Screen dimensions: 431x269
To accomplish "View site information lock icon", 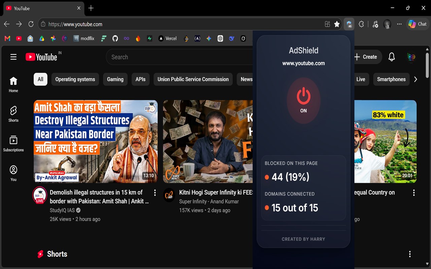I will click(43, 24).
